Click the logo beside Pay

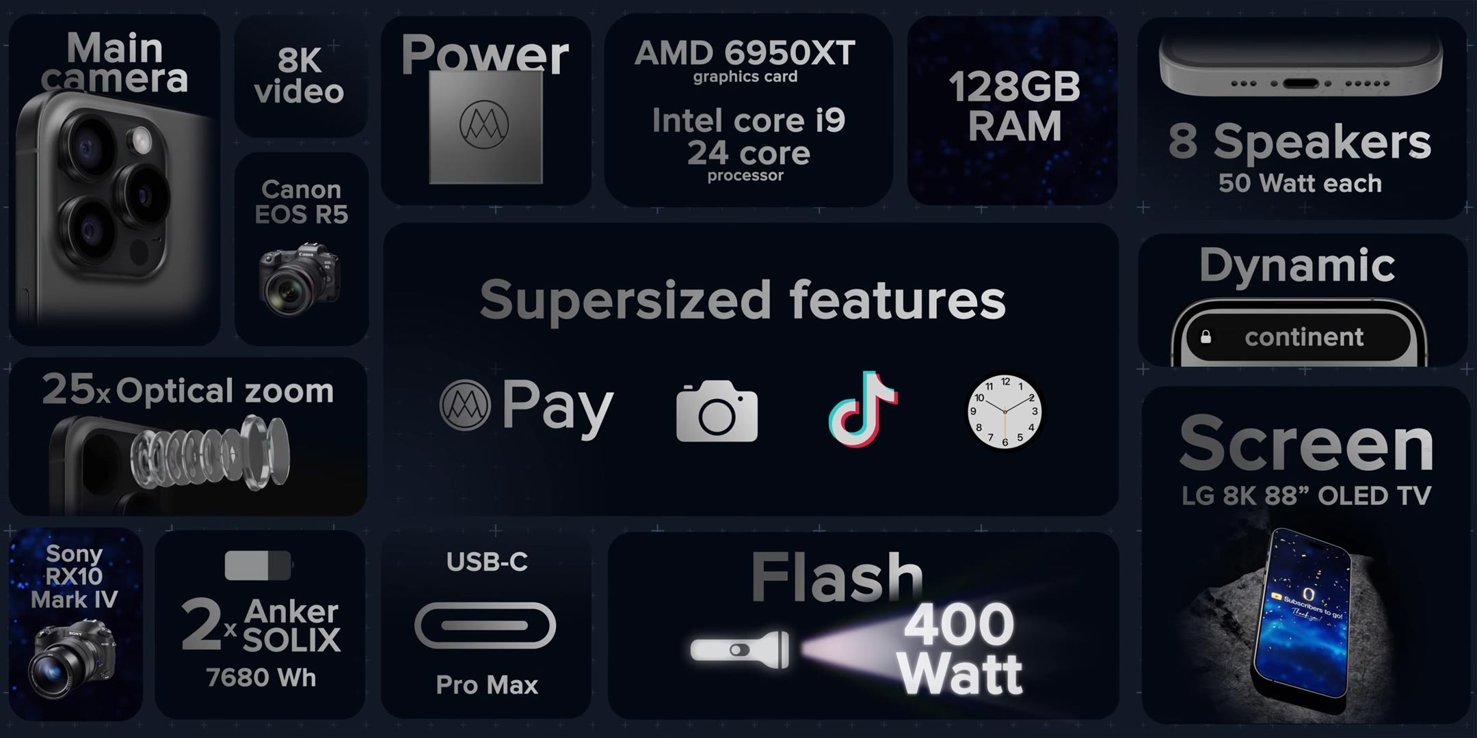[x=465, y=405]
